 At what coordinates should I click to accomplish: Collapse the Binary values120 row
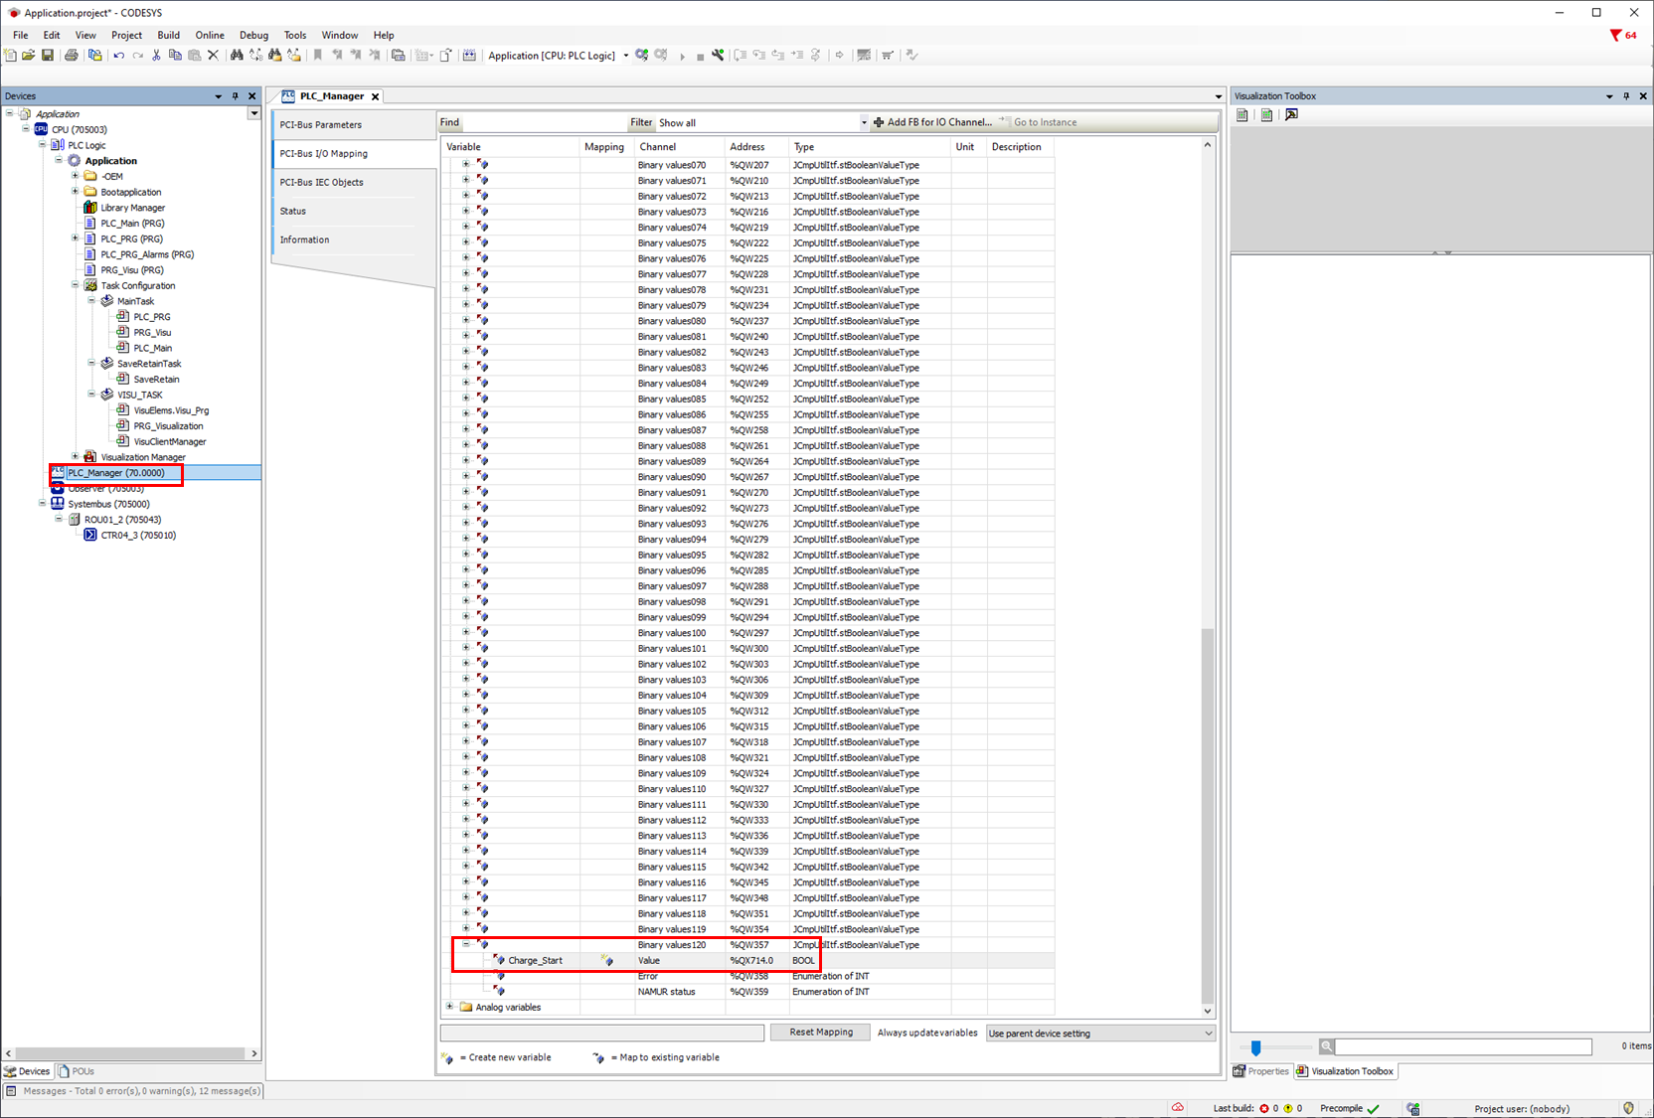[465, 945]
